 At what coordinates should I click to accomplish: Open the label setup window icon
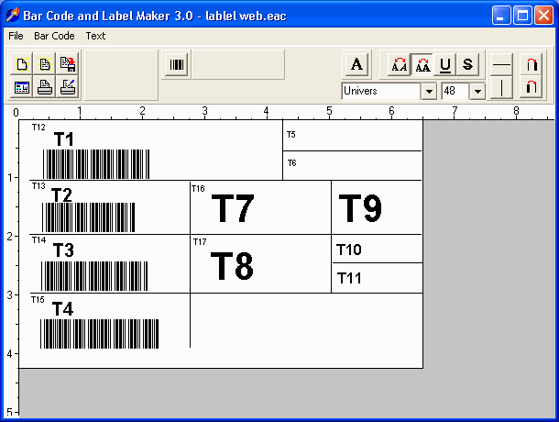(21, 87)
